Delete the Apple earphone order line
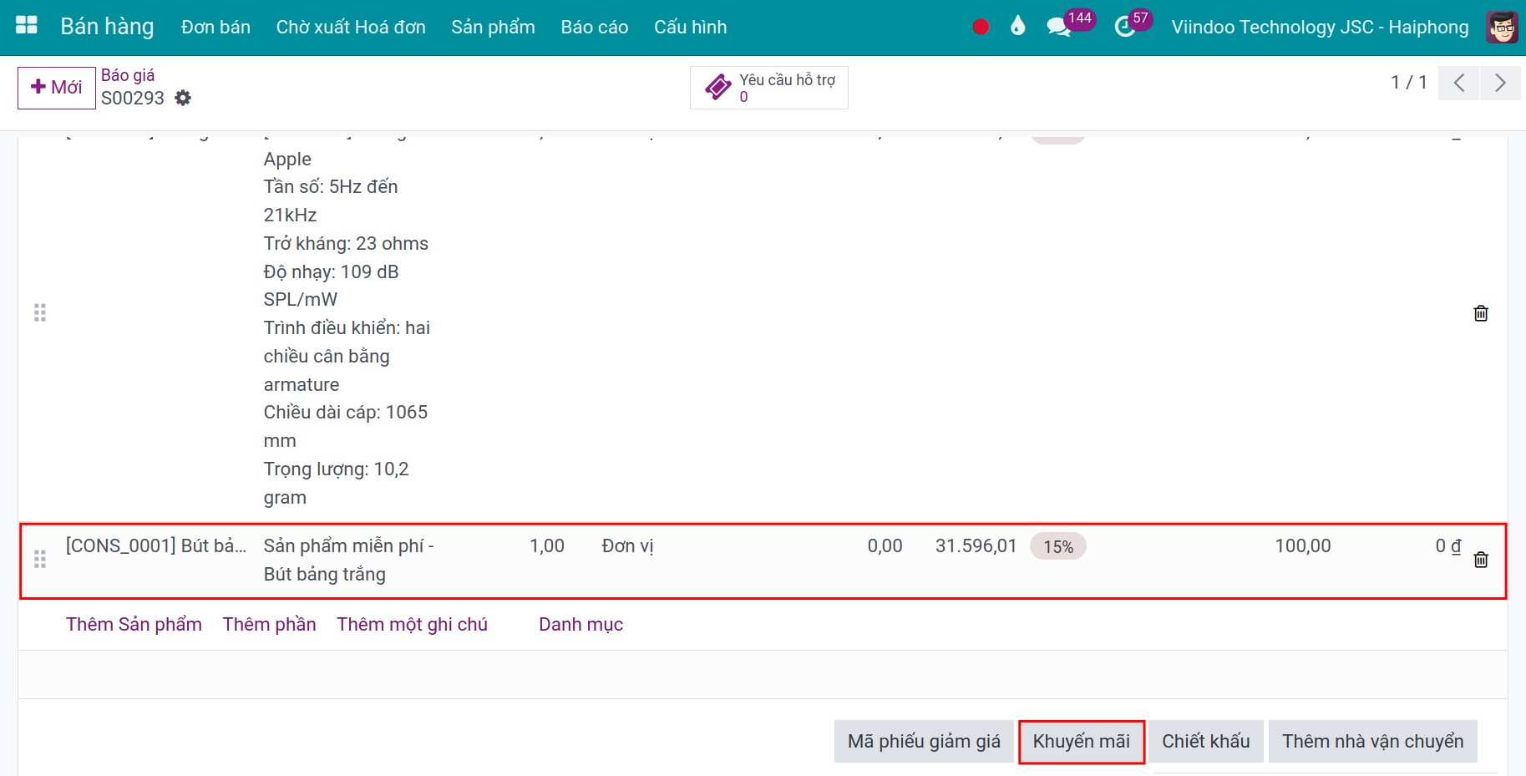Image resolution: width=1526 pixels, height=776 pixels. [x=1480, y=313]
